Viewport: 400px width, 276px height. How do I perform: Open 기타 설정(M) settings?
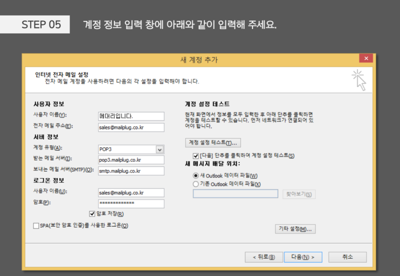pos(295,229)
